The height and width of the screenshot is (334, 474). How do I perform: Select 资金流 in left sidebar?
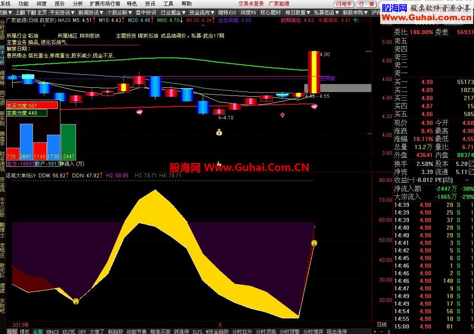[3, 185]
